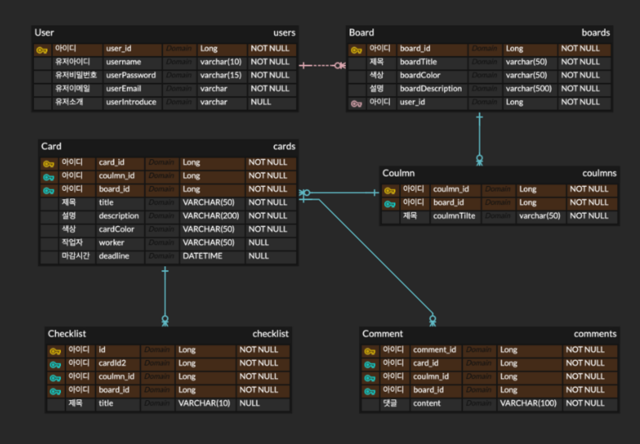Click the yellow key icon beside board_id in Board table

pos(356,50)
